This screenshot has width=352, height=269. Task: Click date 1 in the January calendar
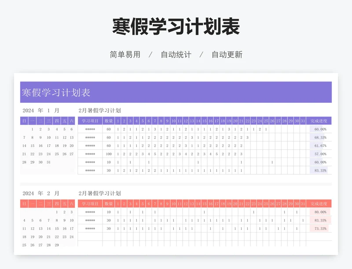point(32,129)
